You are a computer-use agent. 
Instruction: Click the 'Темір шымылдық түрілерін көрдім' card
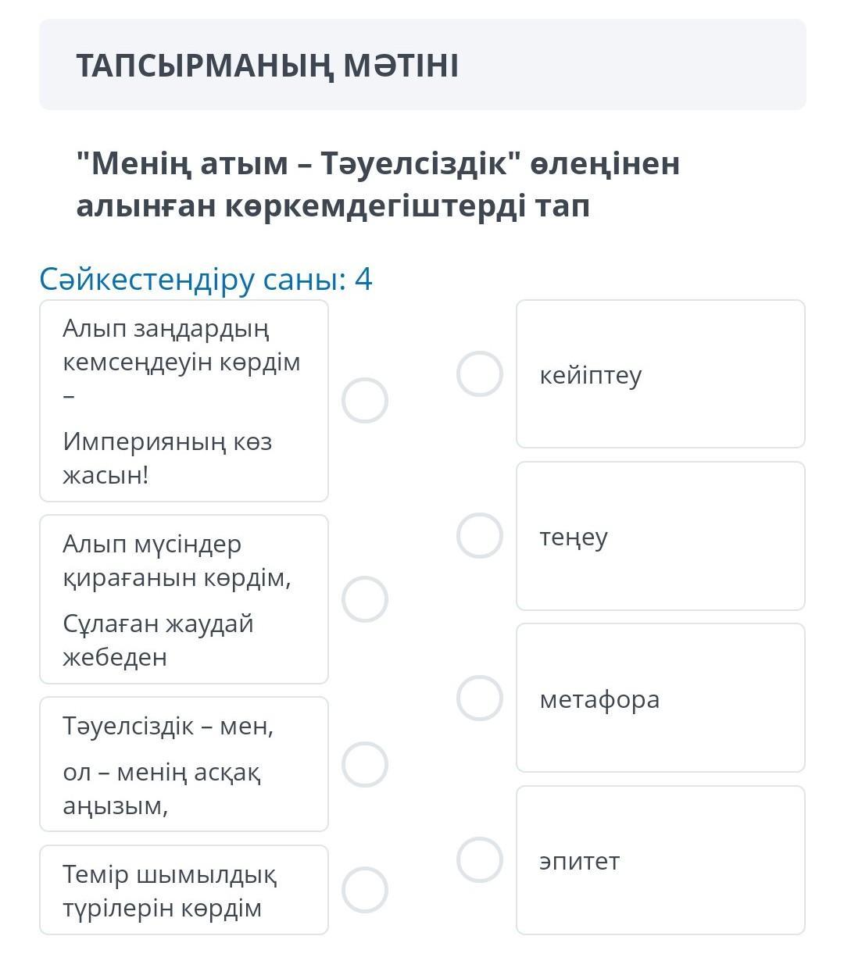click(184, 890)
